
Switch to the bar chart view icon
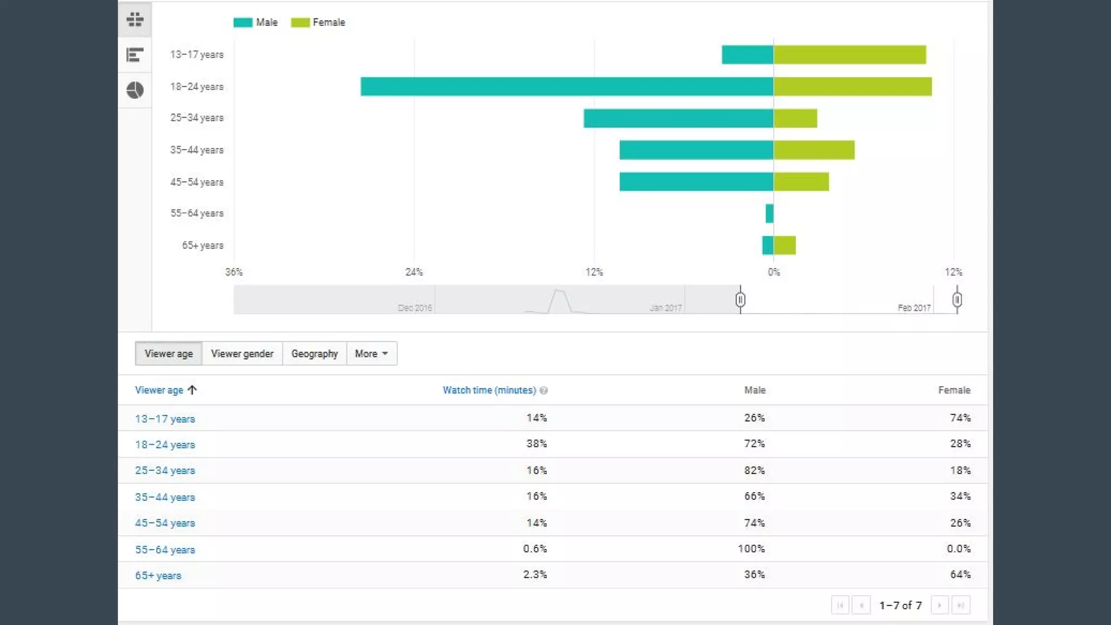pos(135,55)
